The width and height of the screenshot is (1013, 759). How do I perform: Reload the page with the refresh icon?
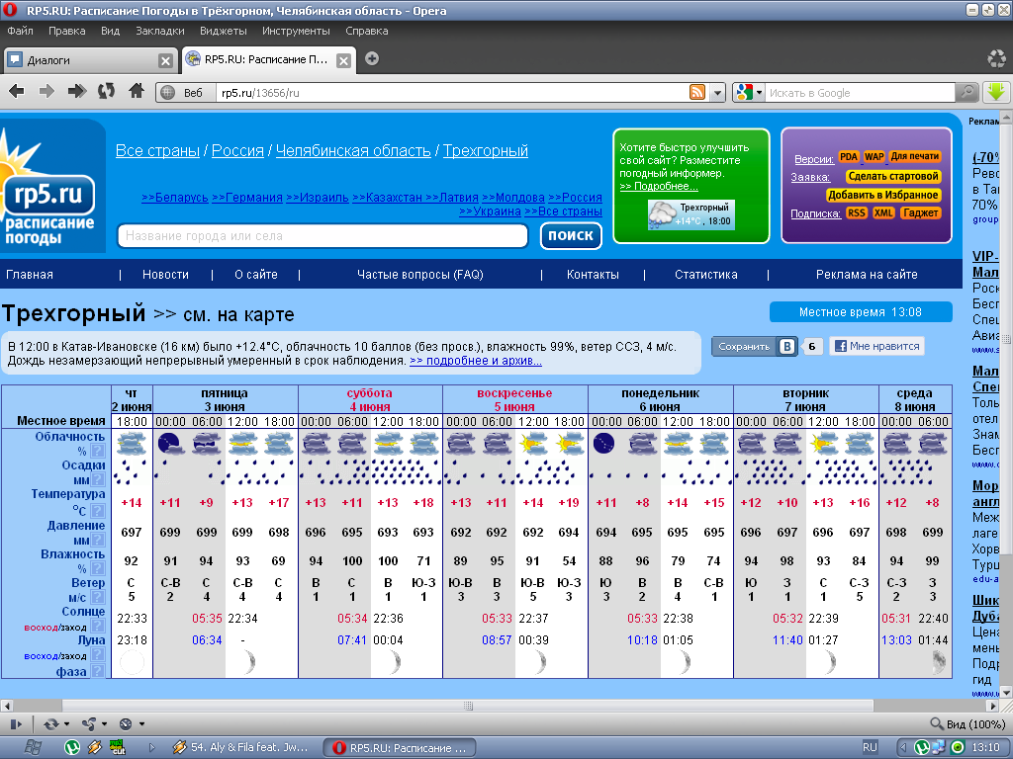coord(106,92)
